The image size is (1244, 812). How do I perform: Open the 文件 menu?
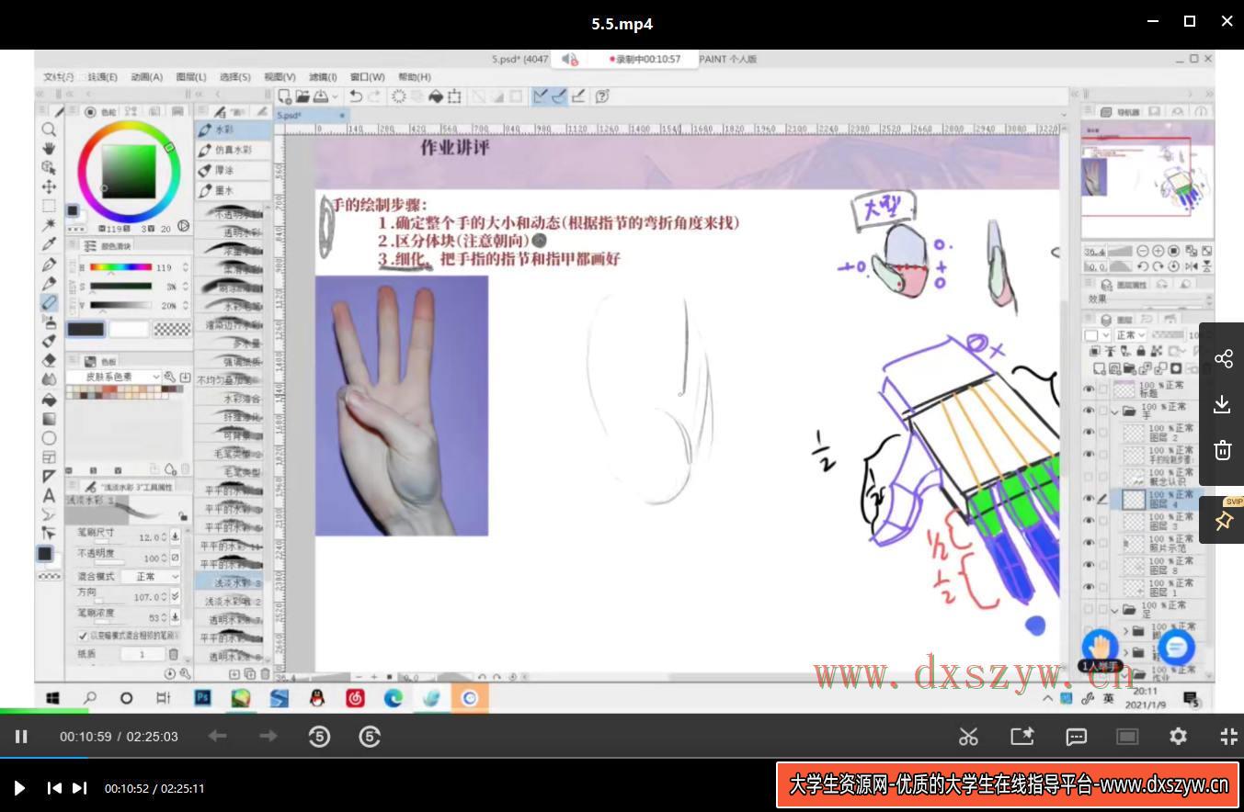tap(59, 77)
